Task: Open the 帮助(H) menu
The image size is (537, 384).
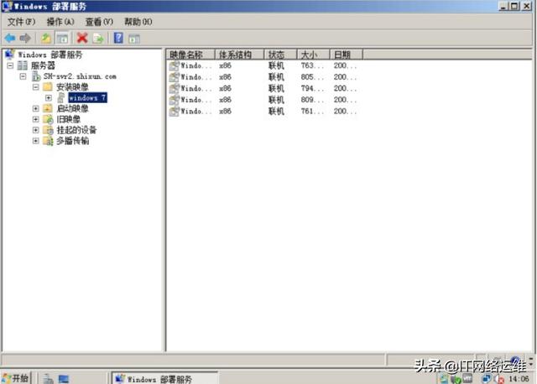Action: click(138, 22)
